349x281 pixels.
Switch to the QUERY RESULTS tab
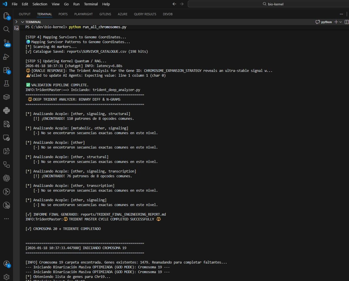[145, 14]
